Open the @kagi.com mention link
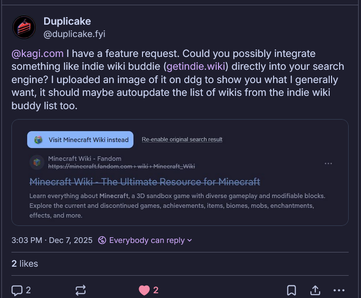 point(38,53)
